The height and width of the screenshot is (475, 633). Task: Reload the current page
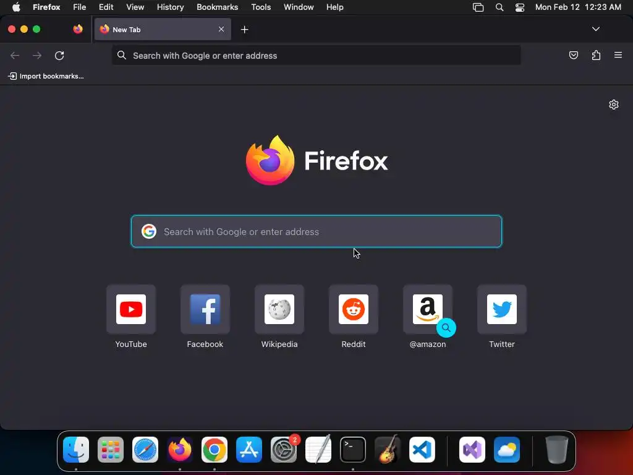[59, 55]
